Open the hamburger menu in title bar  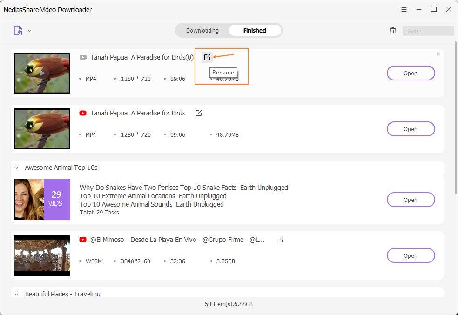(404, 9)
